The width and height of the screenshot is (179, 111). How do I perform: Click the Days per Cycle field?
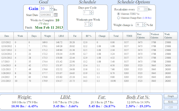[87, 13]
